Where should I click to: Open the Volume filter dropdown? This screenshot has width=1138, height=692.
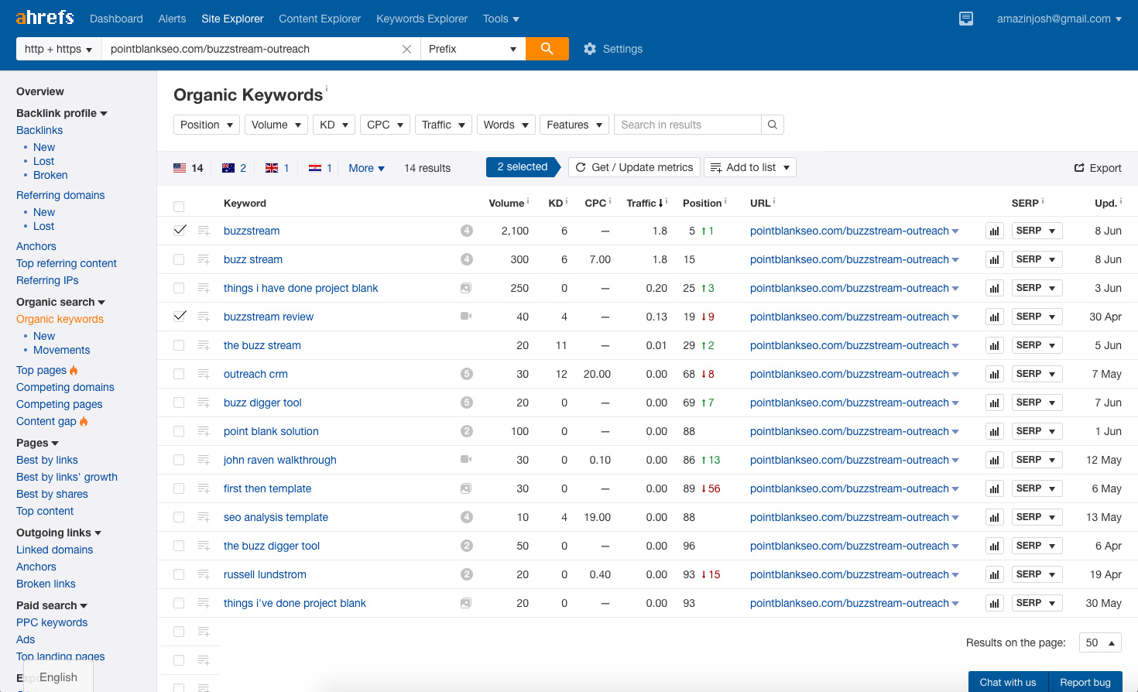pos(276,125)
